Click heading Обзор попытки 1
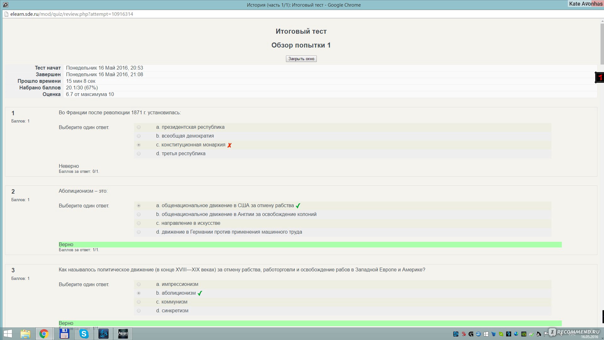The width and height of the screenshot is (604, 340). [301, 45]
